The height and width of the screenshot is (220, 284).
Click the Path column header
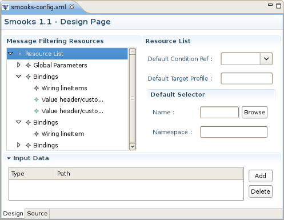(x=149, y=174)
